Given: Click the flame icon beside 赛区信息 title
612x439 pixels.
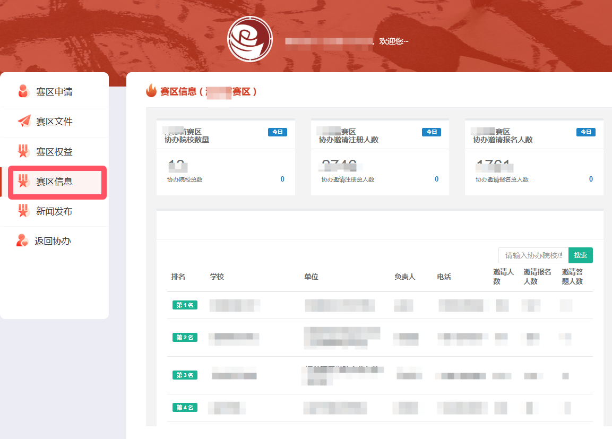Looking at the screenshot, I should click(x=151, y=91).
